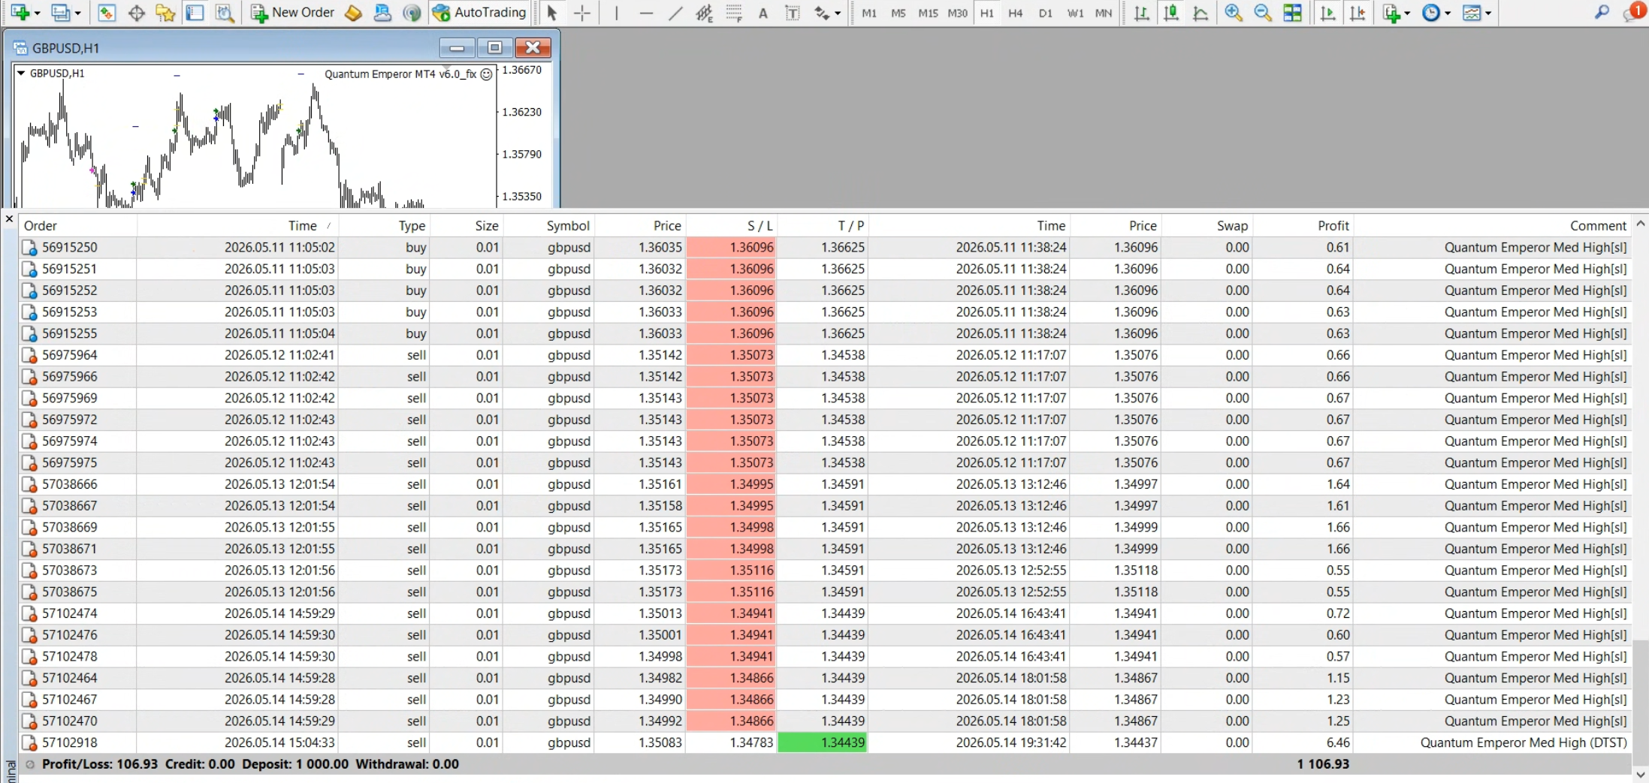Switch chart to bar chart mode
1649x783 pixels.
click(1142, 13)
